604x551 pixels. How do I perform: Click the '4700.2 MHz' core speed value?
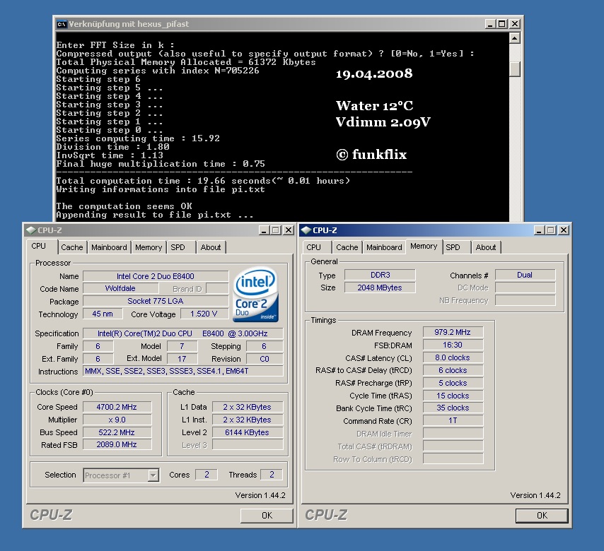117,407
